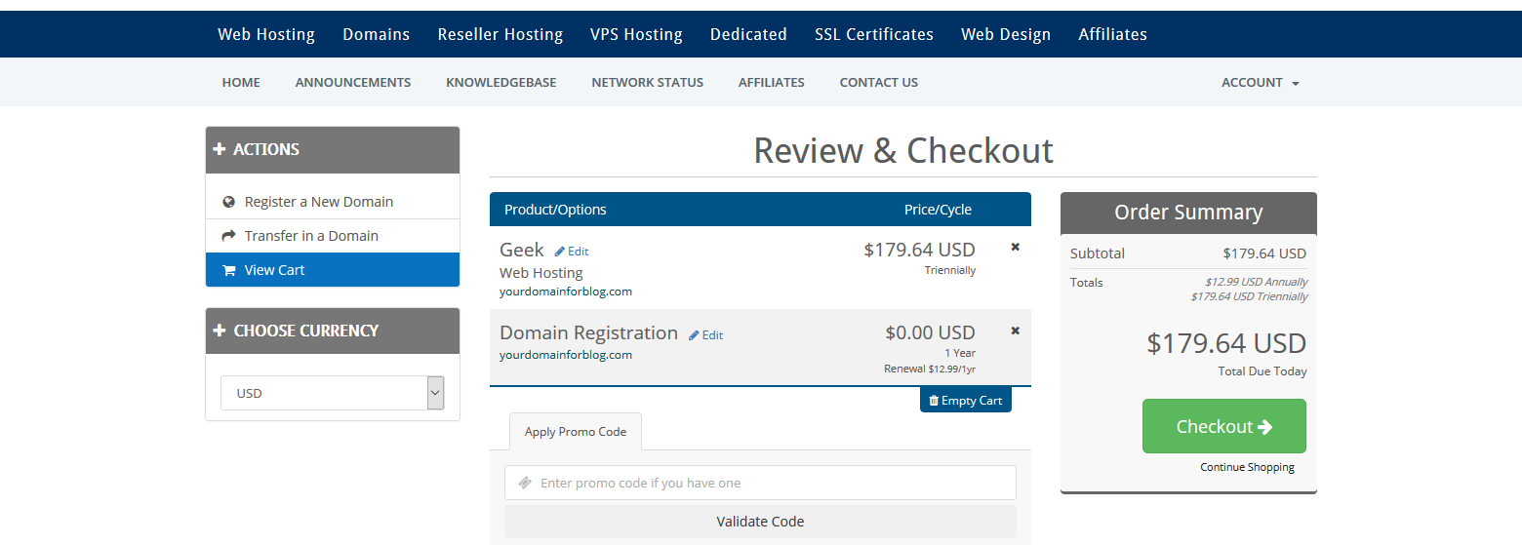This screenshot has height=545, width=1522.
Task: Click the arrow icon for Transfer in a Domain
Action: 228,236
